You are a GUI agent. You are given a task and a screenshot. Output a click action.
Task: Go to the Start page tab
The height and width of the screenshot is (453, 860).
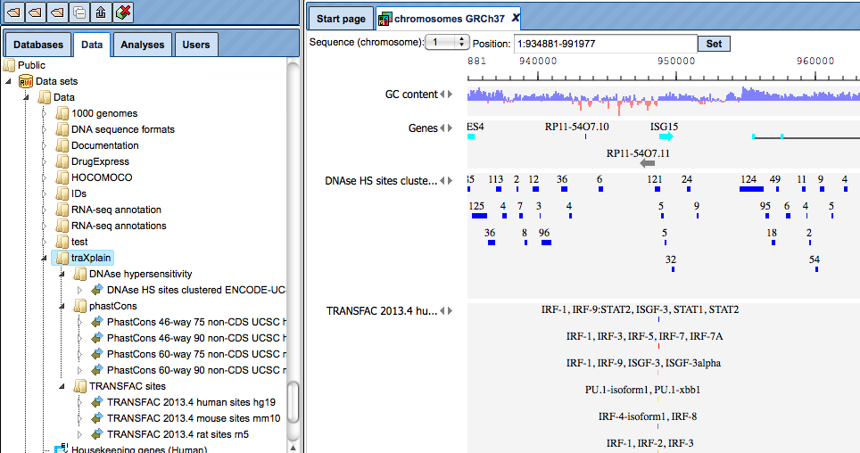[x=341, y=19]
